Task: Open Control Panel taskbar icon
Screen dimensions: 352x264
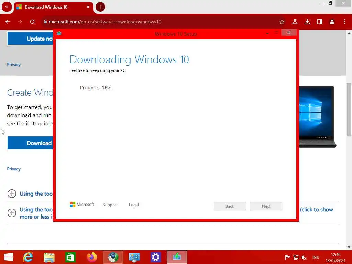Action: coord(134,257)
